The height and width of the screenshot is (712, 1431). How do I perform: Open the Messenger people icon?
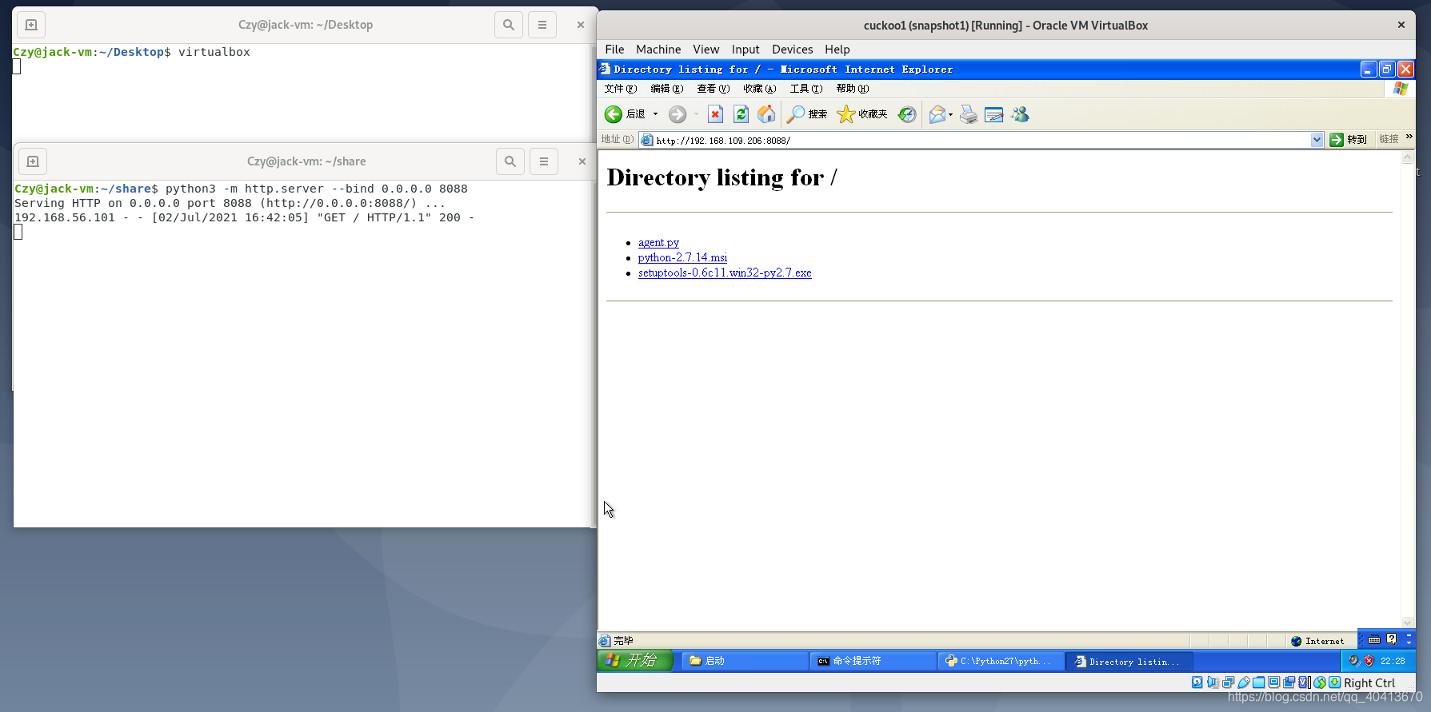click(1020, 114)
